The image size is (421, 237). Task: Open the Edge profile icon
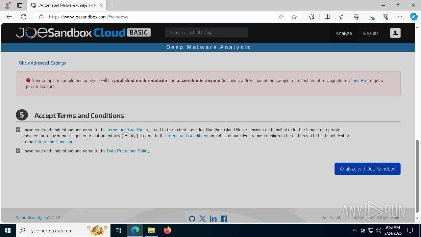click(x=7, y=5)
